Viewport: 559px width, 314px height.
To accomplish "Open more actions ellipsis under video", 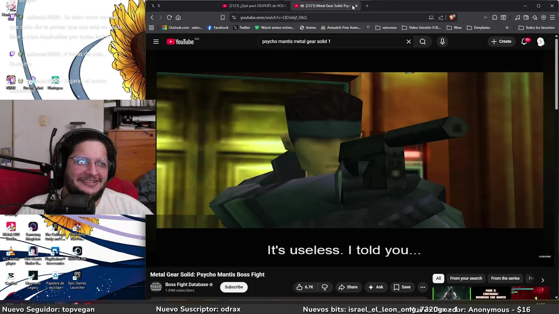I will click(422, 287).
